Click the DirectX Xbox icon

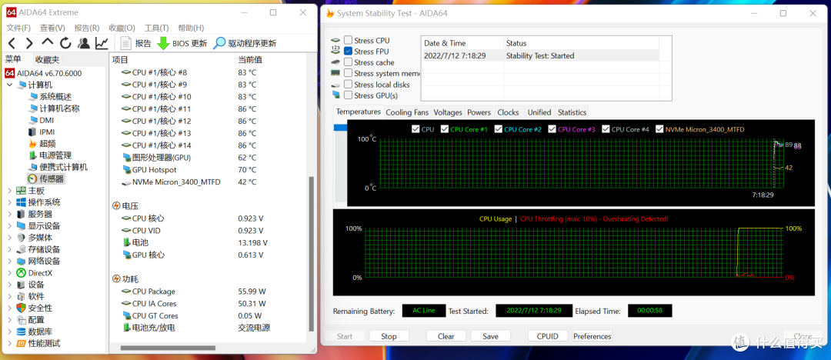(x=22, y=272)
